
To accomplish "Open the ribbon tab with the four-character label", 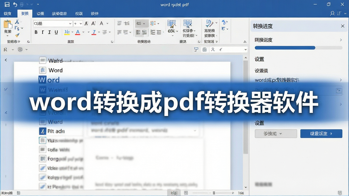I will (x=59, y=14).
